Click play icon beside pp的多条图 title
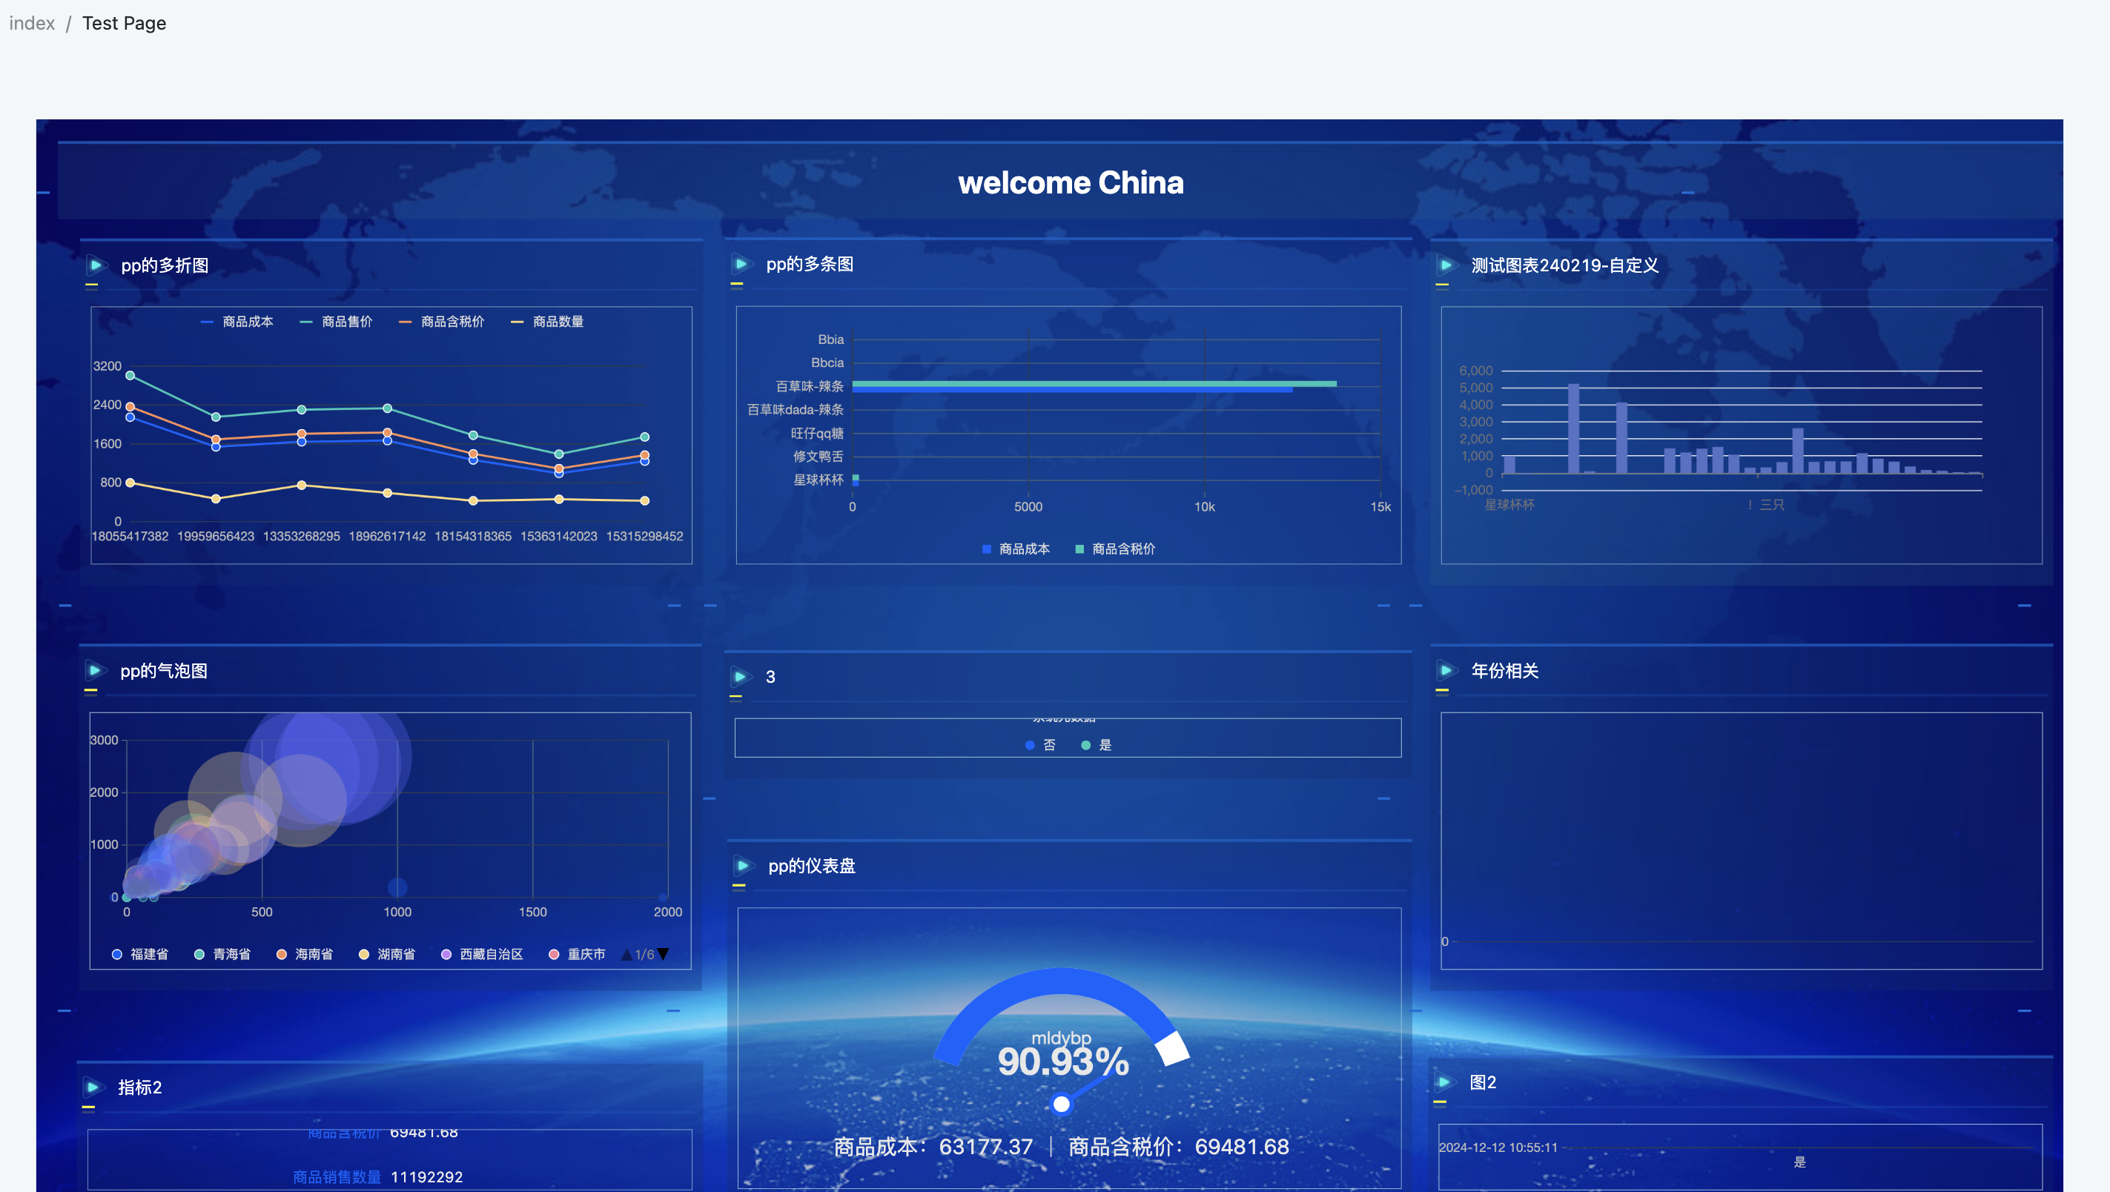The image size is (2110, 1192). pos(741,264)
